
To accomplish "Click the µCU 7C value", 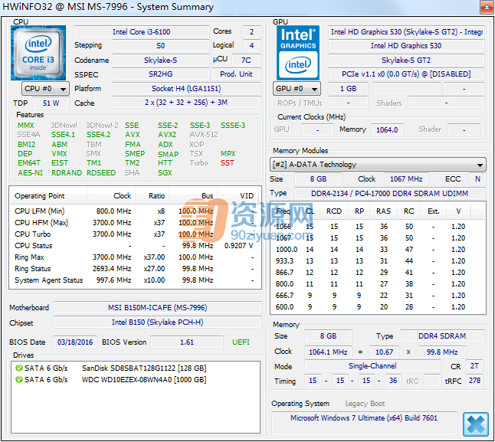I will [x=246, y=60].
